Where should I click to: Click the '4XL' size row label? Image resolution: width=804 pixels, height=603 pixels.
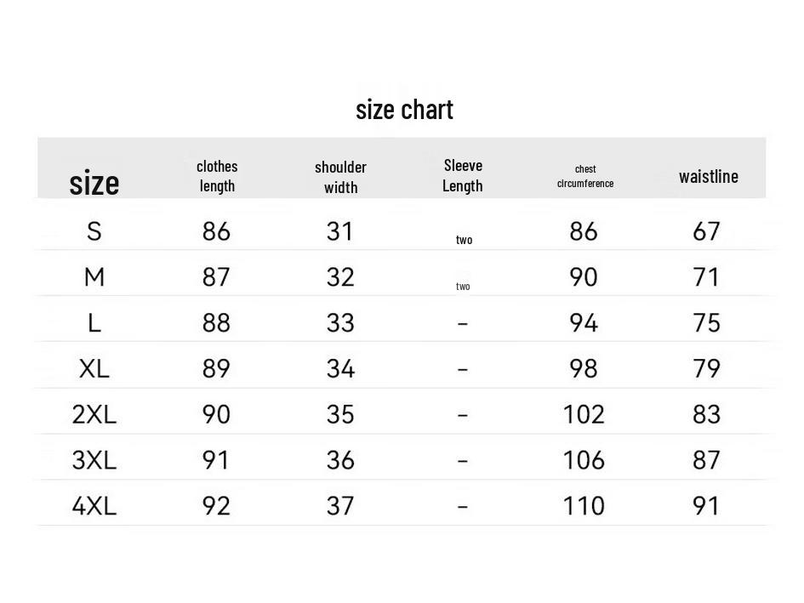[x=94, y=507]
